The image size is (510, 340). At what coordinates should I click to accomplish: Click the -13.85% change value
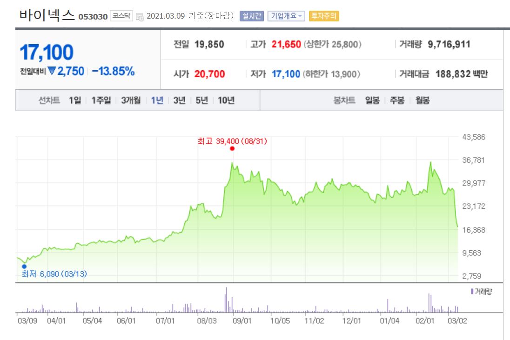click(x=113, y=71)
